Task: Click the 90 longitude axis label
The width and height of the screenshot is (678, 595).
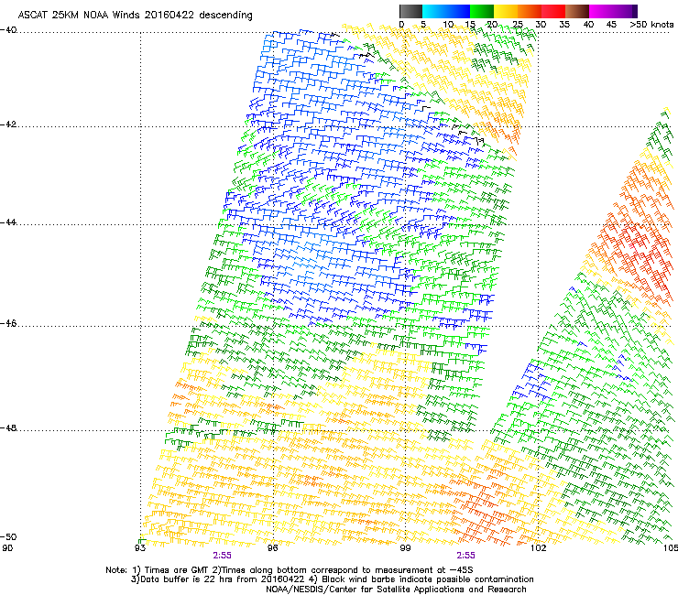Action: click(7, 548)
